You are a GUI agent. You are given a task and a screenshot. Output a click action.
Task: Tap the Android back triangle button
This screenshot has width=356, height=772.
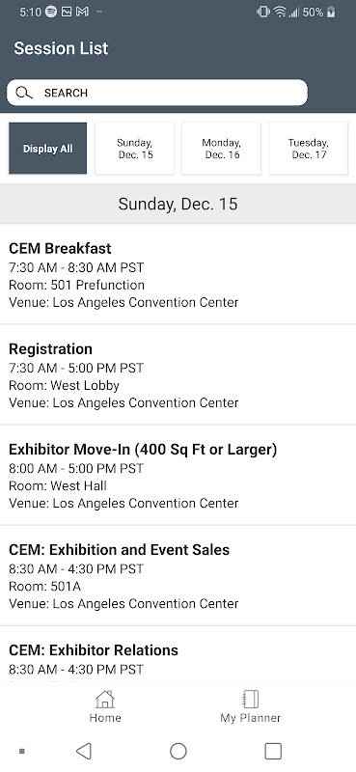pyautogui.click(x=84, y=752)
